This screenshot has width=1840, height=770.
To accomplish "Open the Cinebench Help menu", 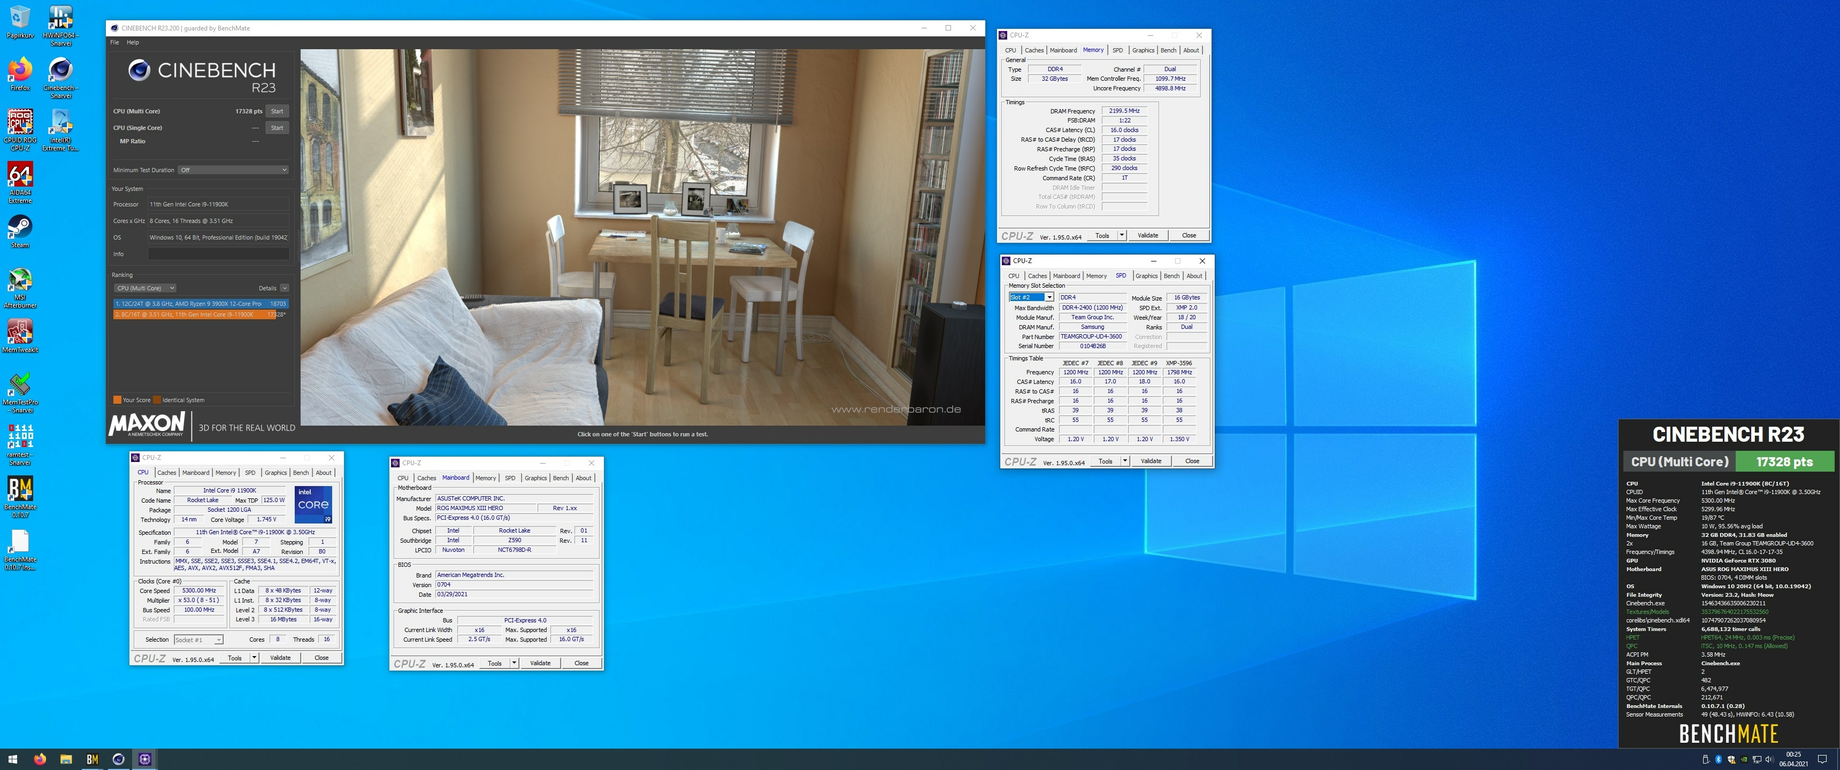I will [133, 42].
